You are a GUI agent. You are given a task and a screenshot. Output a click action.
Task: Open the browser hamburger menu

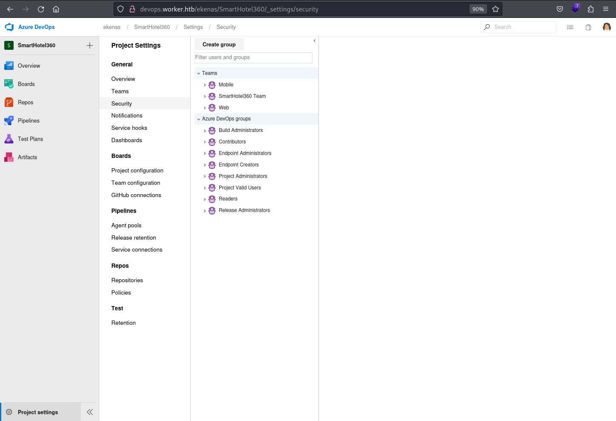pyautogui.click(x=606, y=9)
